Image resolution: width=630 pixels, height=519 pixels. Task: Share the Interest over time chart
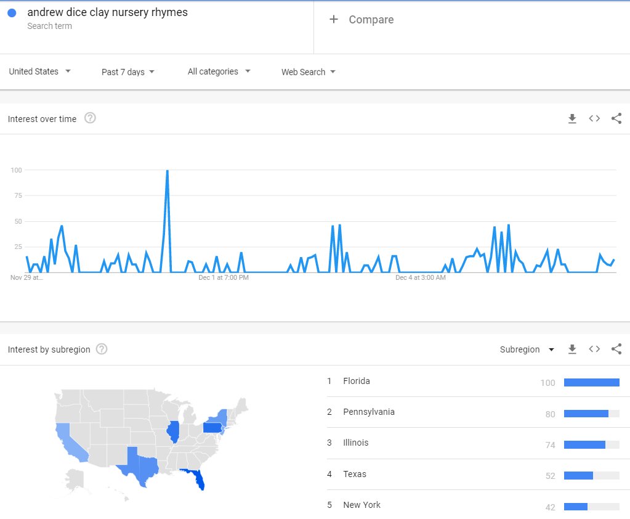(616, 119)
